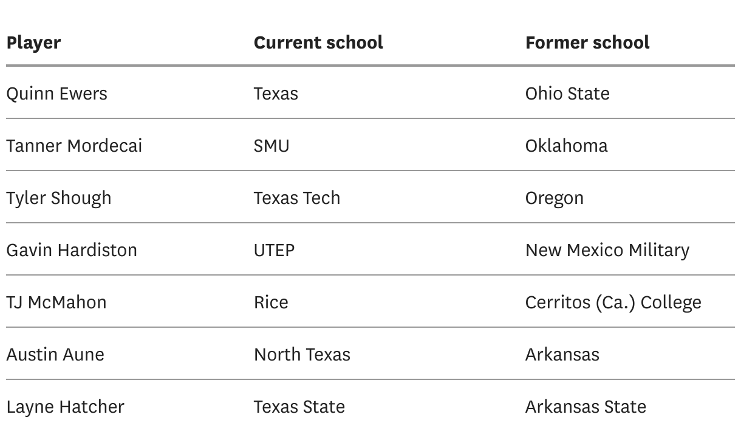741x437 pixels.
Task: Click on Austin Aune's name
Action: (x=55, y=354)
